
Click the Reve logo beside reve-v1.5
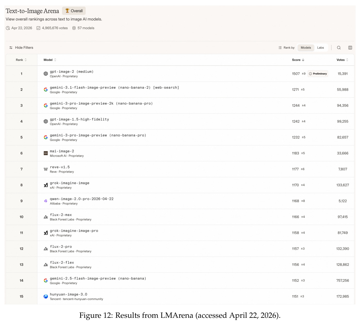(46, 169)
